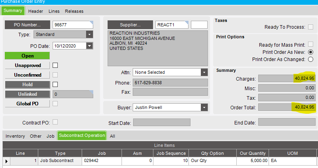This screenshot has height=168, width=318.
Task: Click the UOM column header
Action: tap(292, 153)
